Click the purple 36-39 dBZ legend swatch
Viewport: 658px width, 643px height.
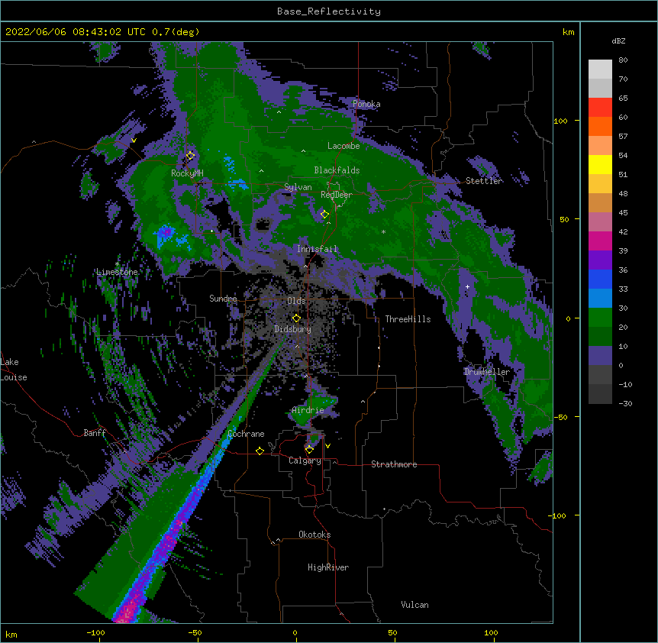click(x=600, y=260)
